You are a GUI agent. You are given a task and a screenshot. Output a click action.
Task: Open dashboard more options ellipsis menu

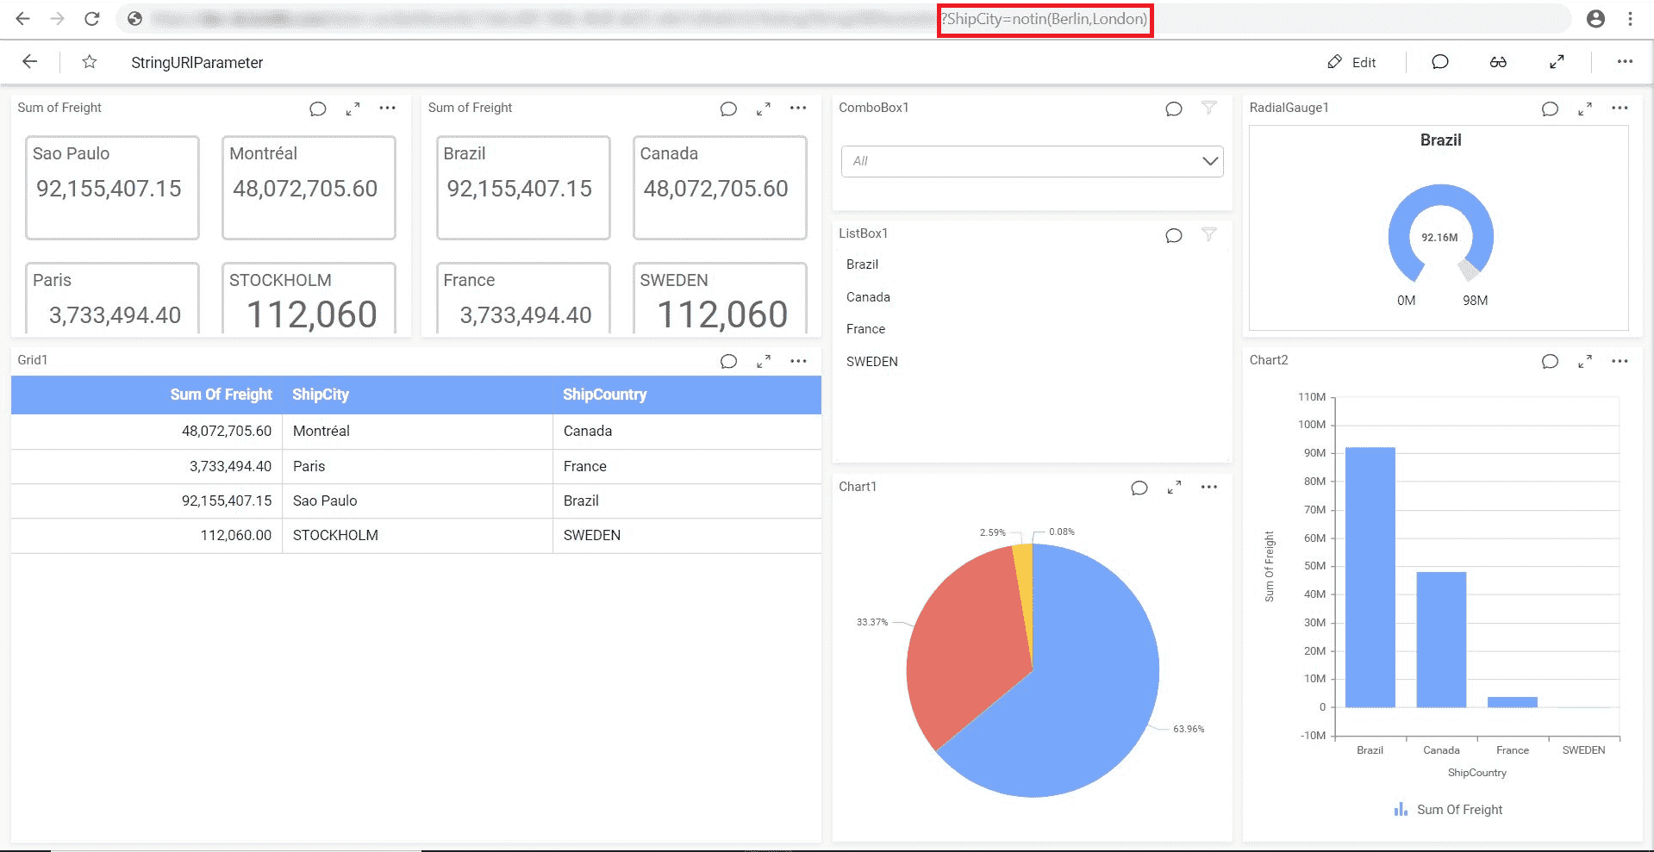[x=1625, y=62]
